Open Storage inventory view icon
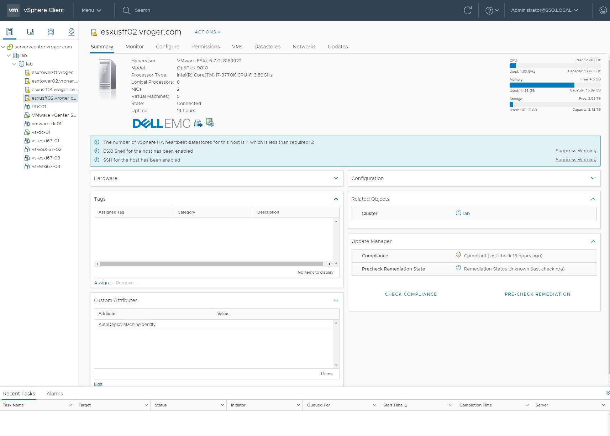 pyautogui.click(x=51, y=32)
